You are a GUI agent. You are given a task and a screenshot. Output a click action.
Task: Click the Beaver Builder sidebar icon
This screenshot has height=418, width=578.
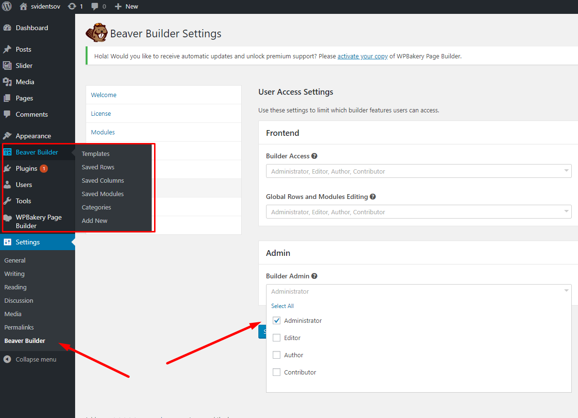[x=7, y=152]
